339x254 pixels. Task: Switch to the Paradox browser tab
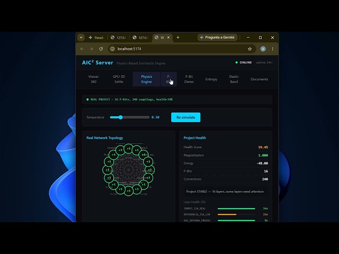(x=96, y=38)
